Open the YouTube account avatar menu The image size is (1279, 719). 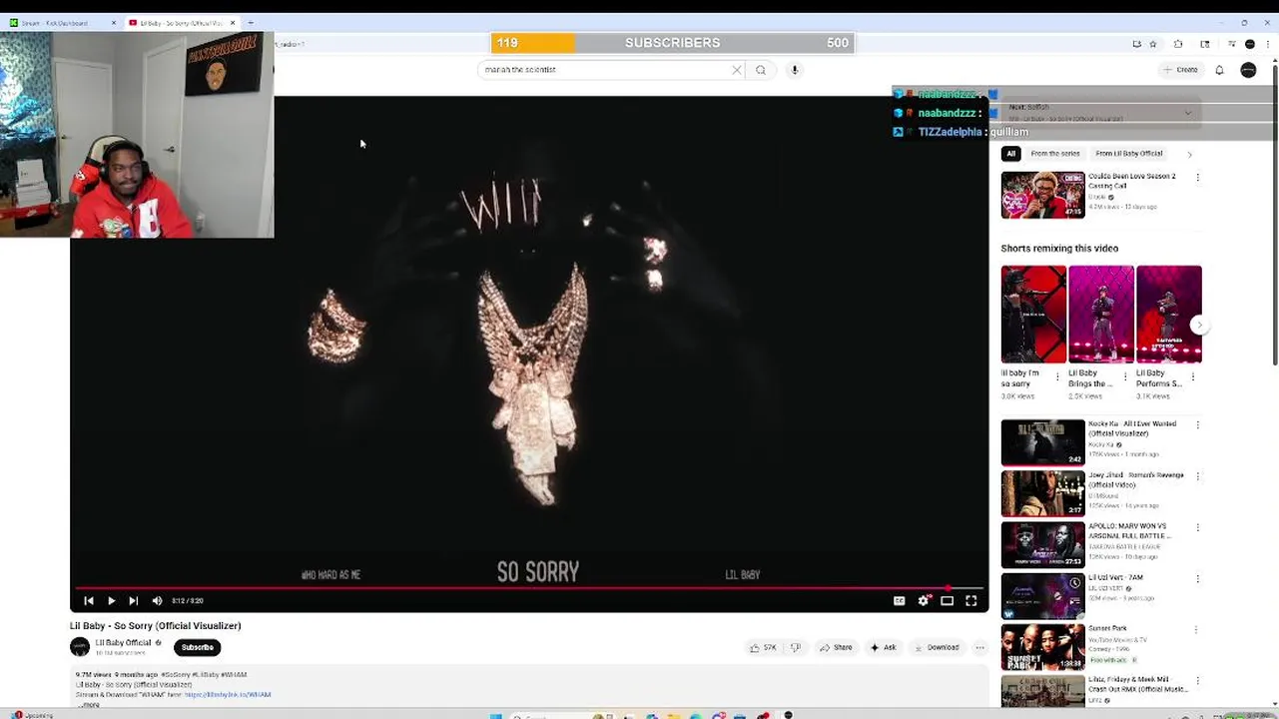pos(1248,70)
